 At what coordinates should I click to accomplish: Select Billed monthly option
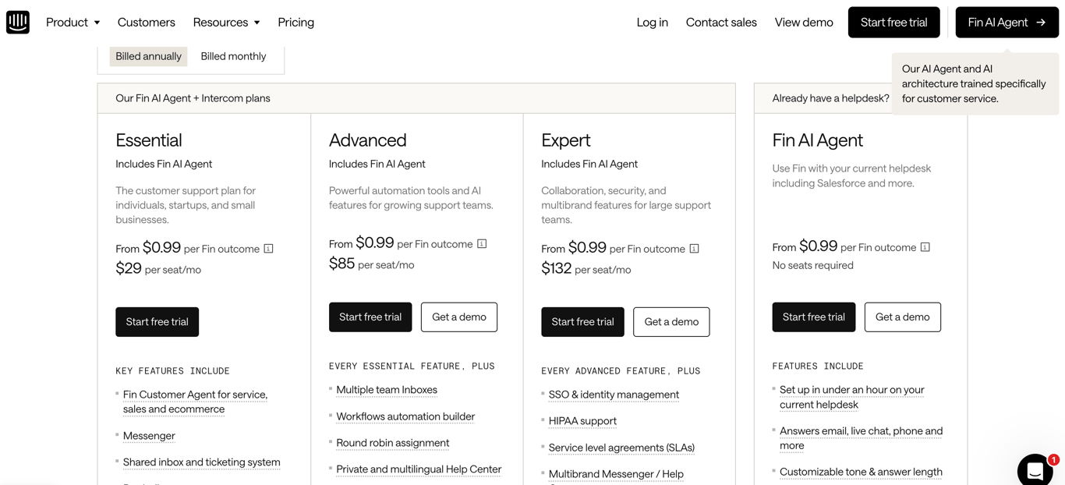pos(233,56)
